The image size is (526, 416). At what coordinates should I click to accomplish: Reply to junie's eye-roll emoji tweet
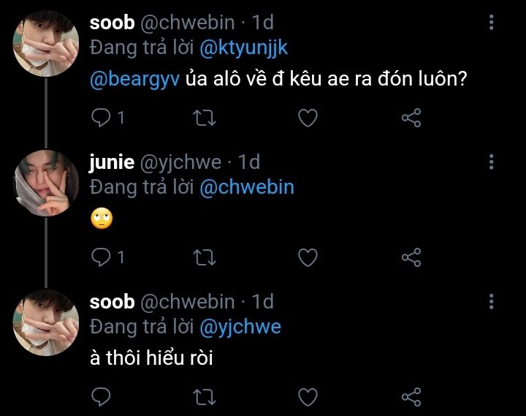point(102,257)
